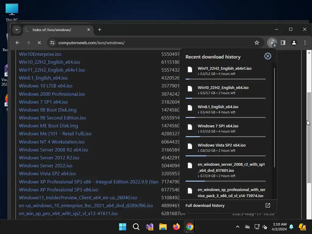Open Windows 98 Second Edition.iso link
Screen dimensions: 312x234
52,118
